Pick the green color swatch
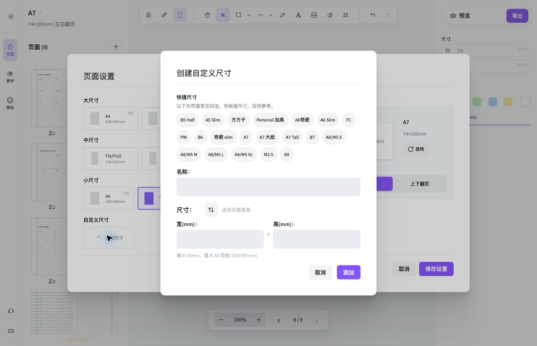This screenshot has height=346, width=537. (477, 102)
